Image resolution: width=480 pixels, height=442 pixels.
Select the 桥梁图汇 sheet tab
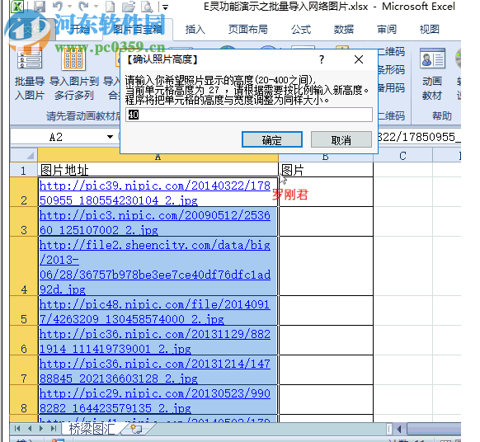[x=92, y=429]
